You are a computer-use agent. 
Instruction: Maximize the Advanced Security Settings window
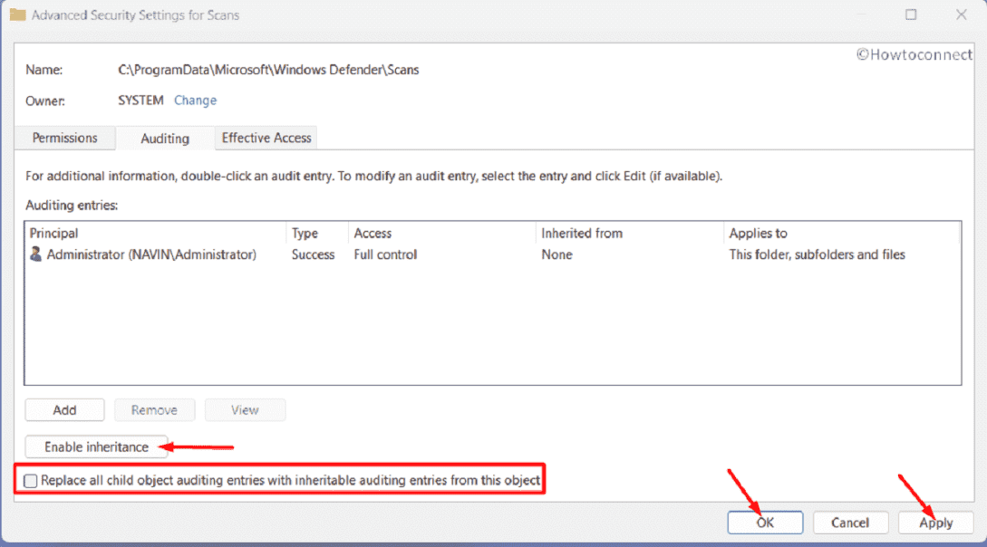pyautogui.click(x=911, y=14)
